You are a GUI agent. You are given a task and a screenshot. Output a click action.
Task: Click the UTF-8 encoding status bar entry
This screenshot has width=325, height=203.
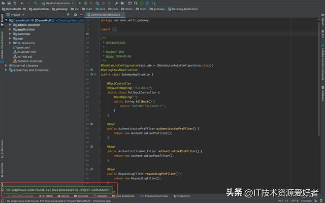pyautogui.click(x=295, y=201)
